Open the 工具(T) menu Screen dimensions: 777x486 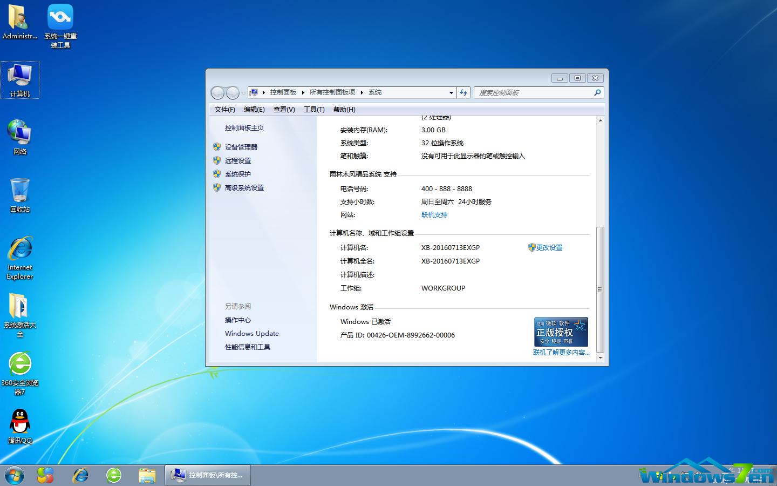(x=313, y=109)
